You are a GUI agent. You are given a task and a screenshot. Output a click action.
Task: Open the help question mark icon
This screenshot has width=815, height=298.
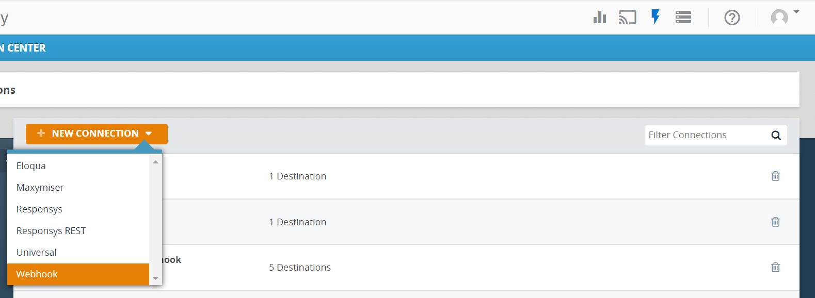[732, 18]
